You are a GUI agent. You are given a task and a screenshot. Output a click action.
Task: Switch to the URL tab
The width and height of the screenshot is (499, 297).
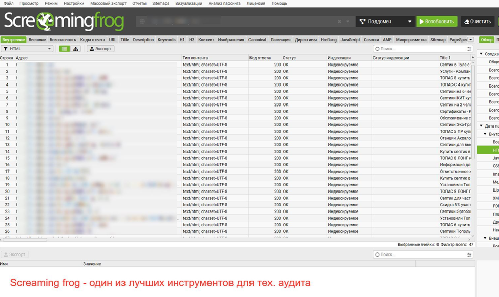[113, 40]
